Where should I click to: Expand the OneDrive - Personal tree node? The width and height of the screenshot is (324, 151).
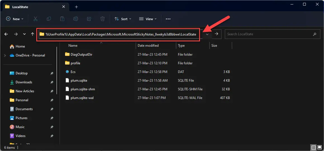5,55
